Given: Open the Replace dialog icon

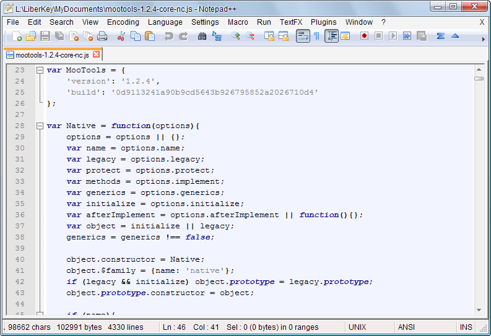Looking at the screenshot, I should pos(216,37).
